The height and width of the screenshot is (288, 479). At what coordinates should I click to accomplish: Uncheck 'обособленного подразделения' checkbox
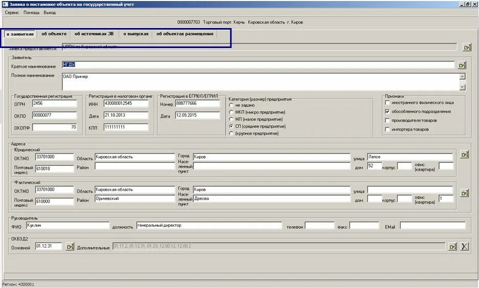tap(387, 111)
